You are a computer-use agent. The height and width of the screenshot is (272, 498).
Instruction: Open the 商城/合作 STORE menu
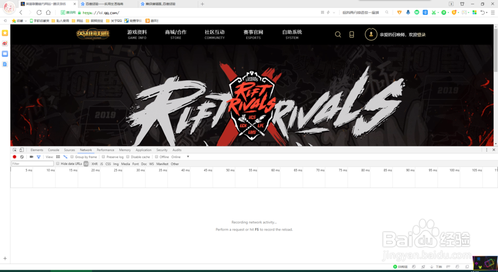pyautogui.click(x=176, y=34)
